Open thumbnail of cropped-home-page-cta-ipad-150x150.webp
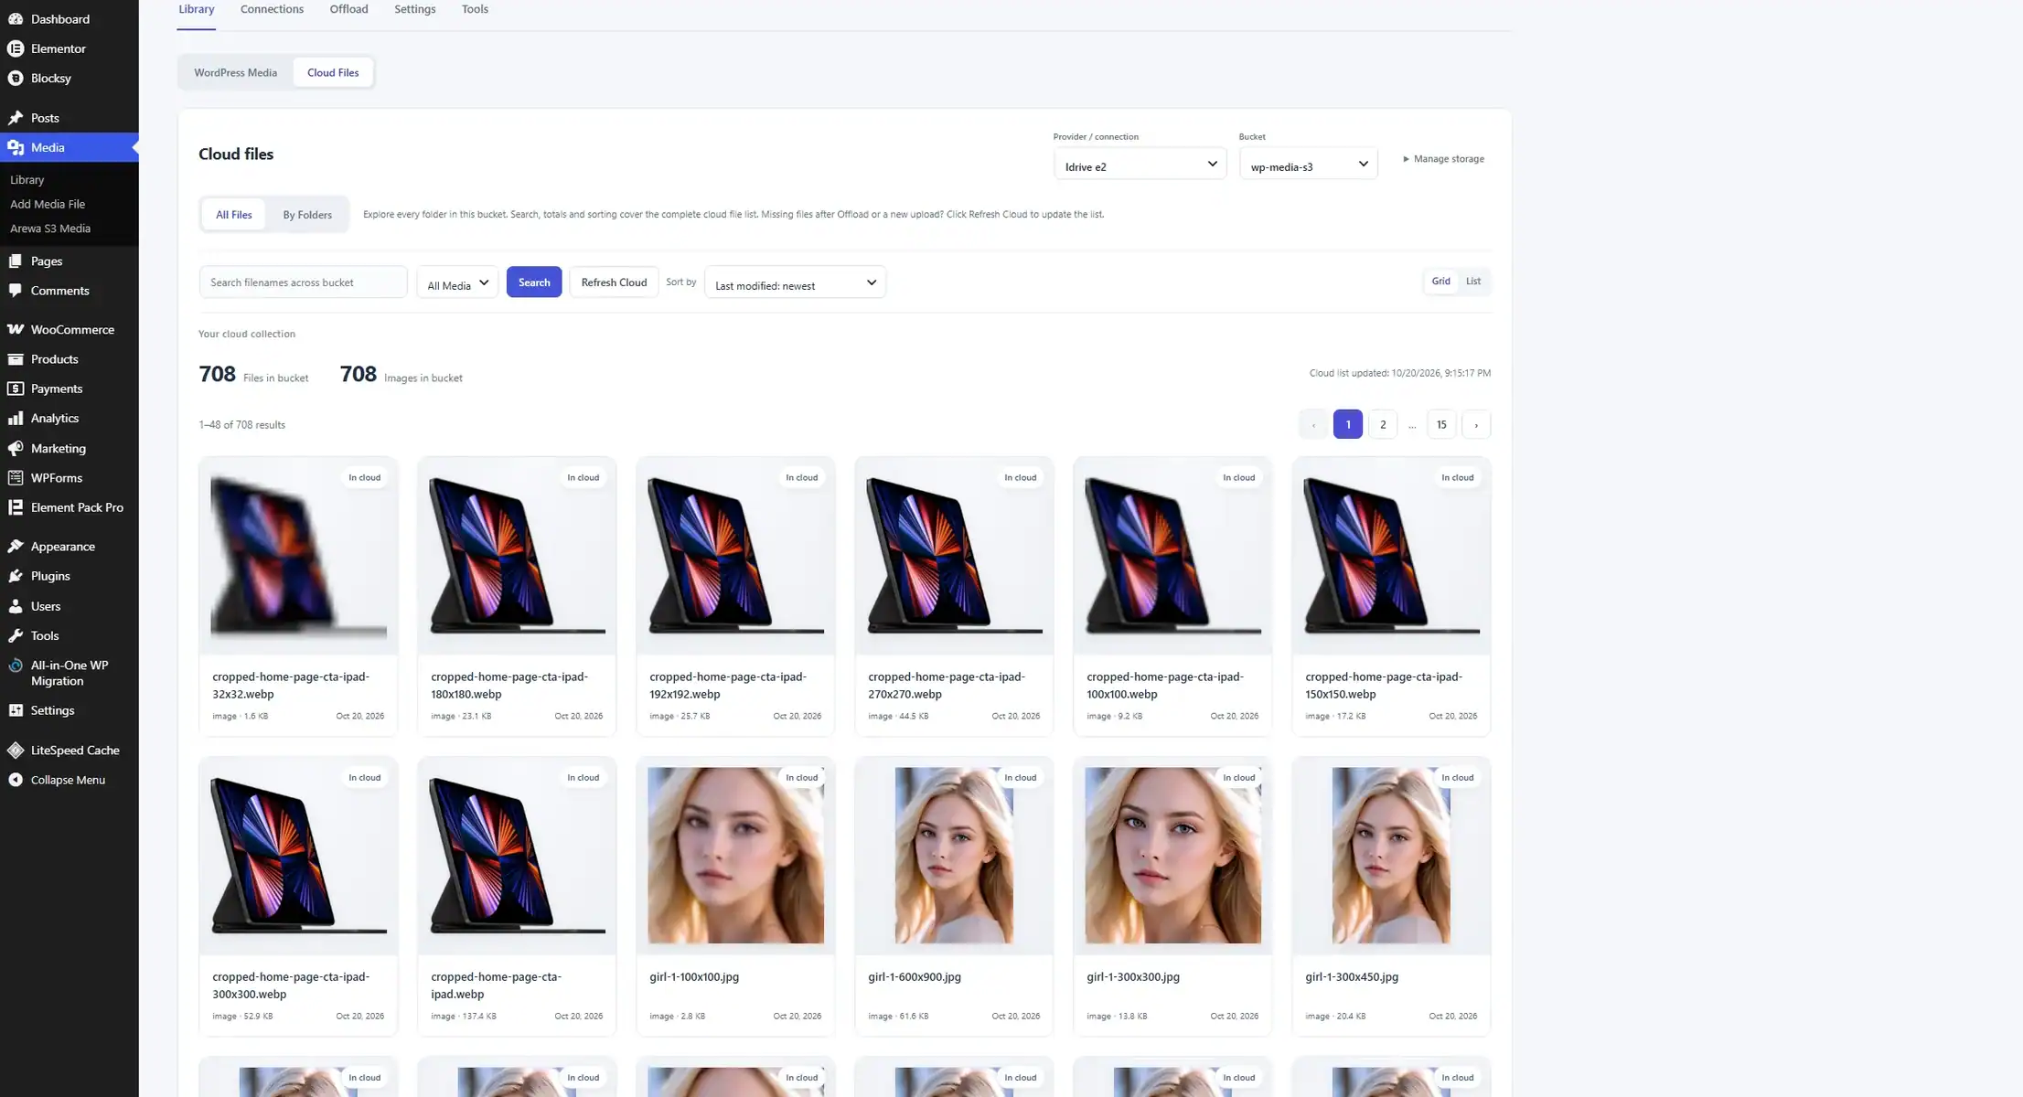This screenshot has width=2023, height=1097. (1391, 556)
